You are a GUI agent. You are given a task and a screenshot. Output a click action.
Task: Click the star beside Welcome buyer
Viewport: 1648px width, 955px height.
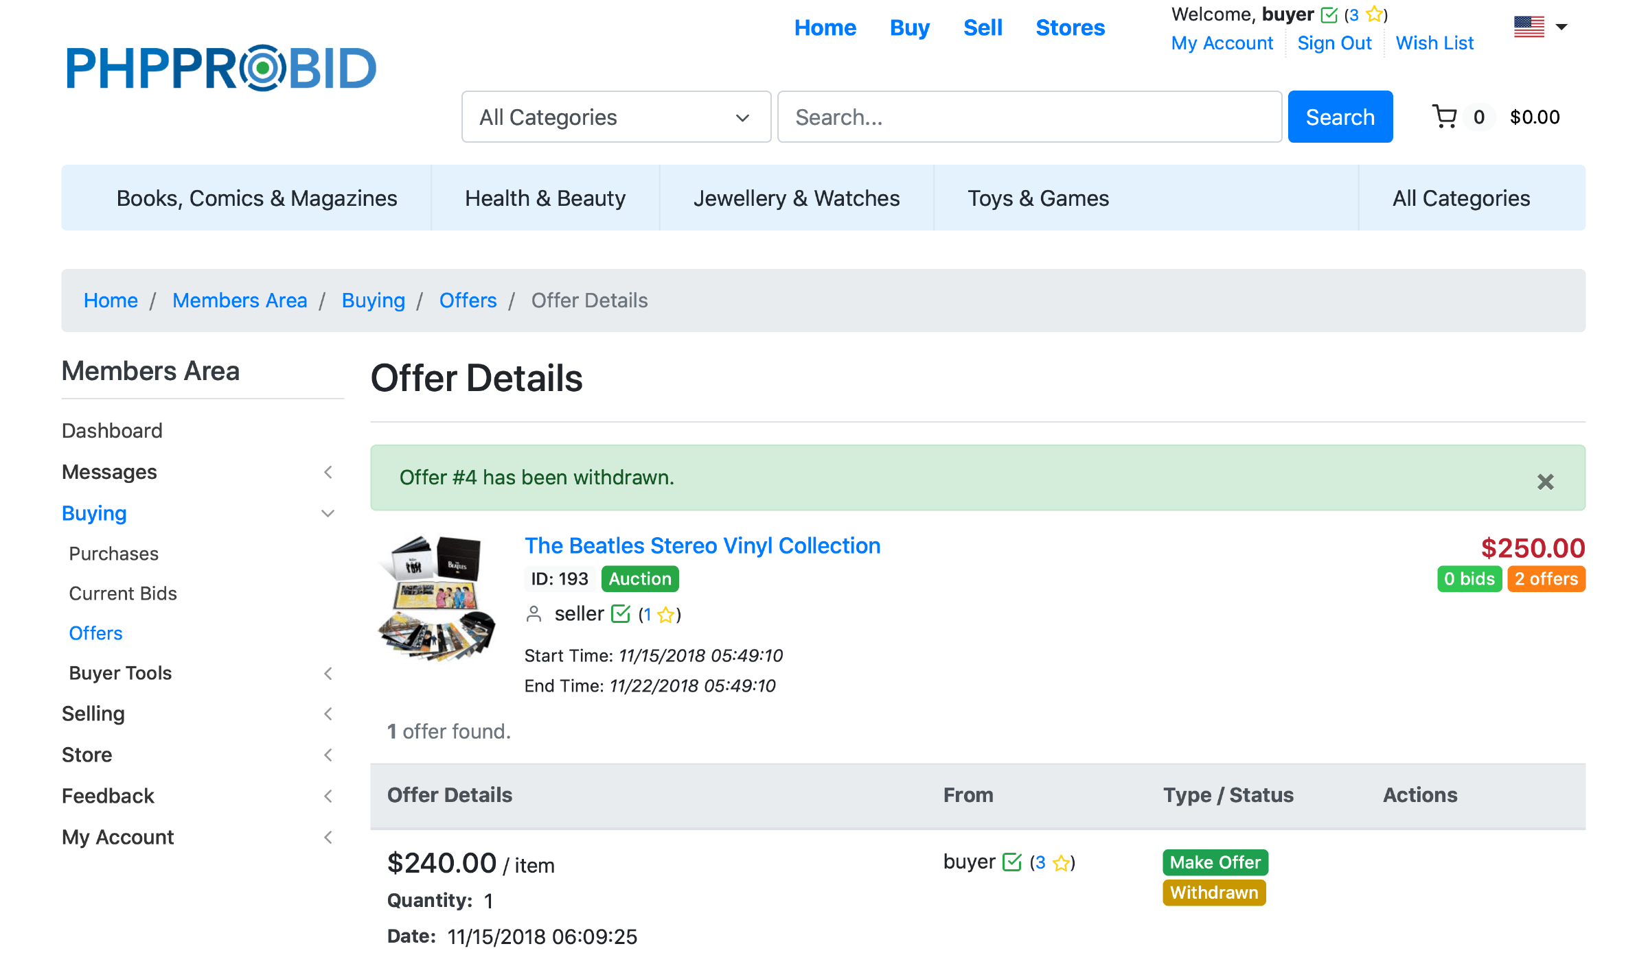pyautogui.click(x=1374, y=14)
